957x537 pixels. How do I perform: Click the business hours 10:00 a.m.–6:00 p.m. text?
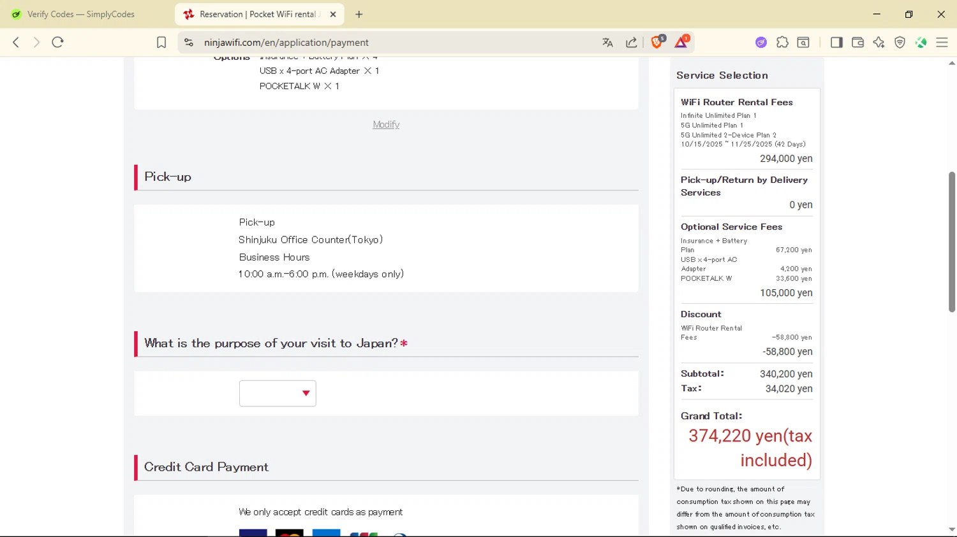coord(322,274)
